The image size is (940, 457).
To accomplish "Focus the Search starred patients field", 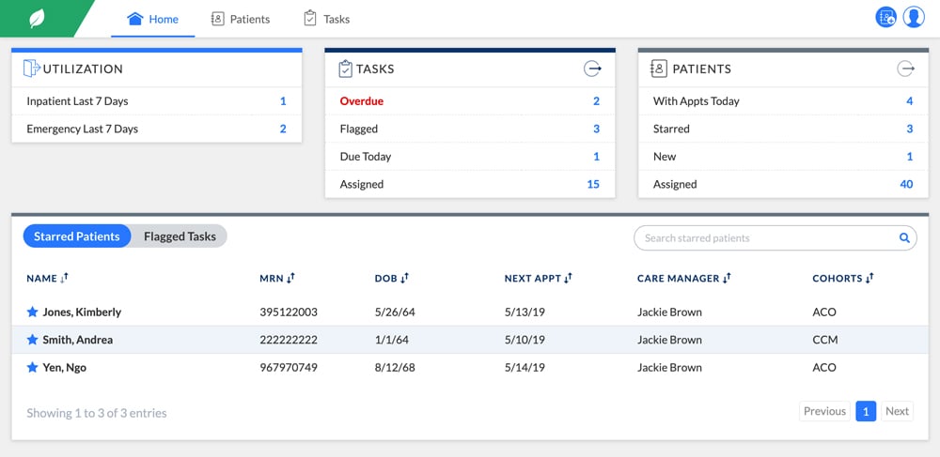I will click(x=766, y=238).
